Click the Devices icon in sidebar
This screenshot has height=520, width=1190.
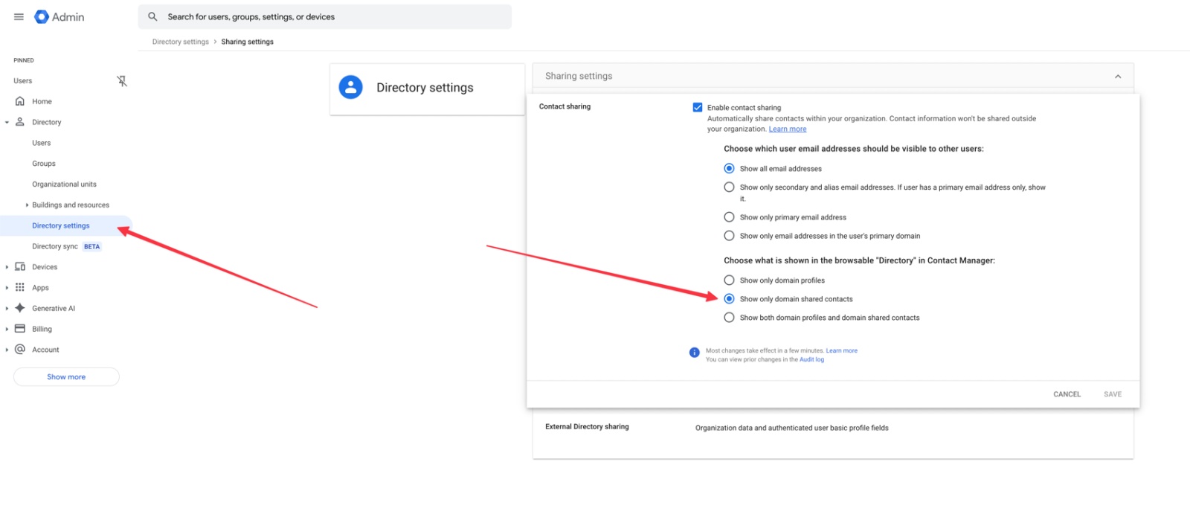click(x=20, y=266)
